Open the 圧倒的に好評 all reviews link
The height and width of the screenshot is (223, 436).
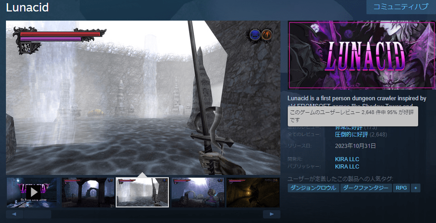click(351, 135)
